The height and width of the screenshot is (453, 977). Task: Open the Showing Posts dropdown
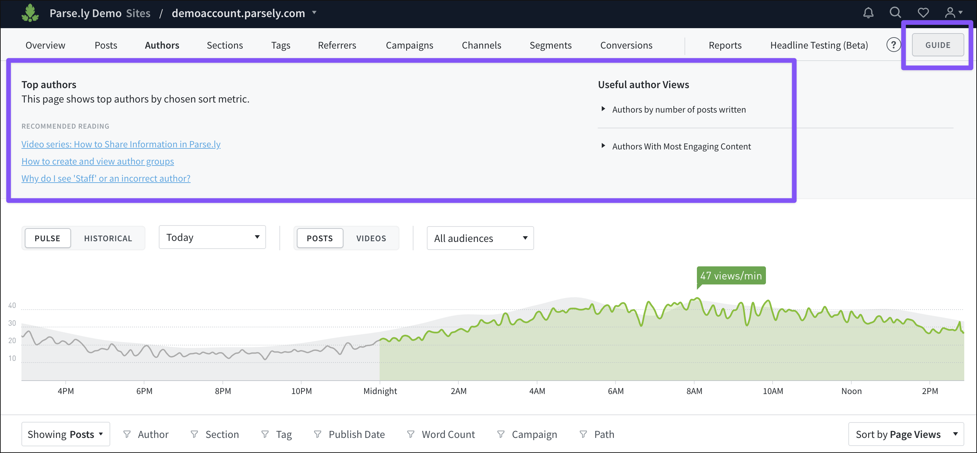click(x=66, y=434)
